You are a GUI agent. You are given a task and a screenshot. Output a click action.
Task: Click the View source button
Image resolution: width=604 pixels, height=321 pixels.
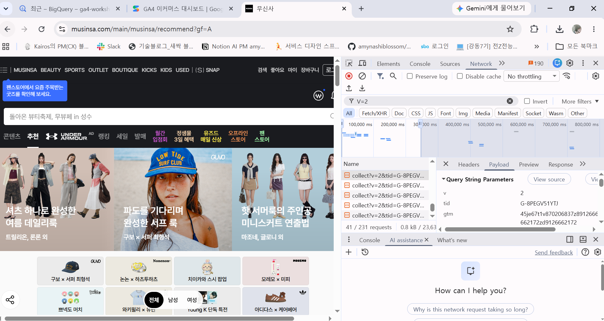pos(549,179)
